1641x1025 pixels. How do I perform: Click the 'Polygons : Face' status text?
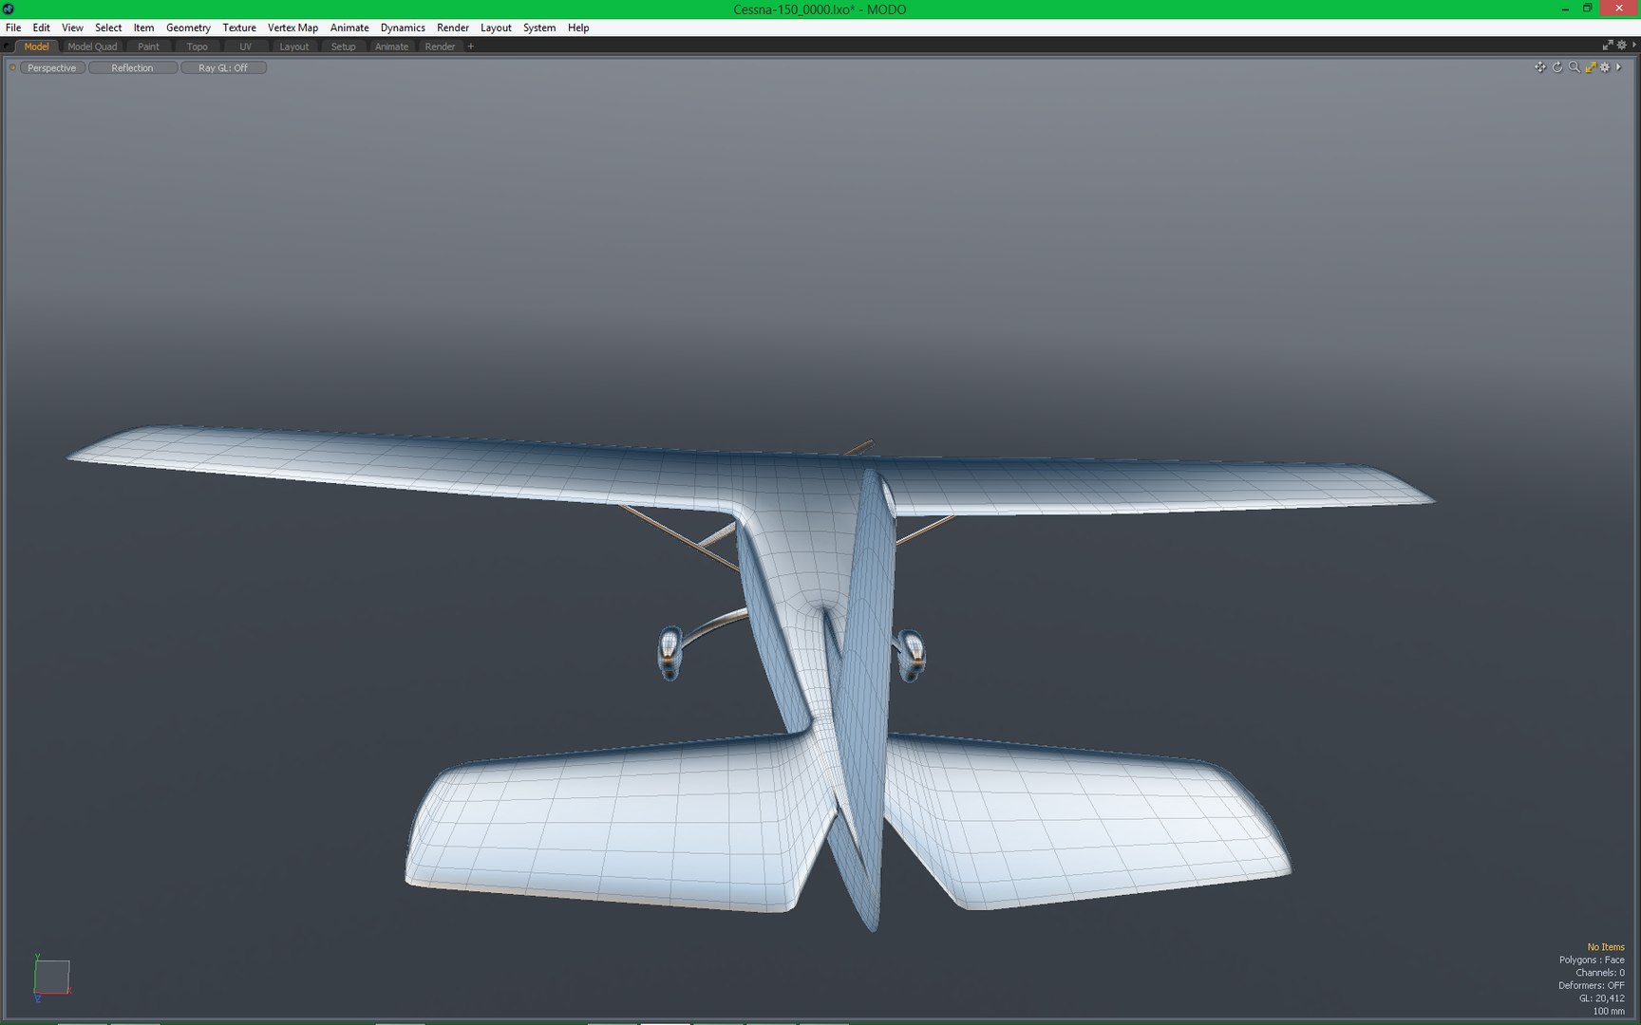pyautogui.click(x=1592, y=960)
